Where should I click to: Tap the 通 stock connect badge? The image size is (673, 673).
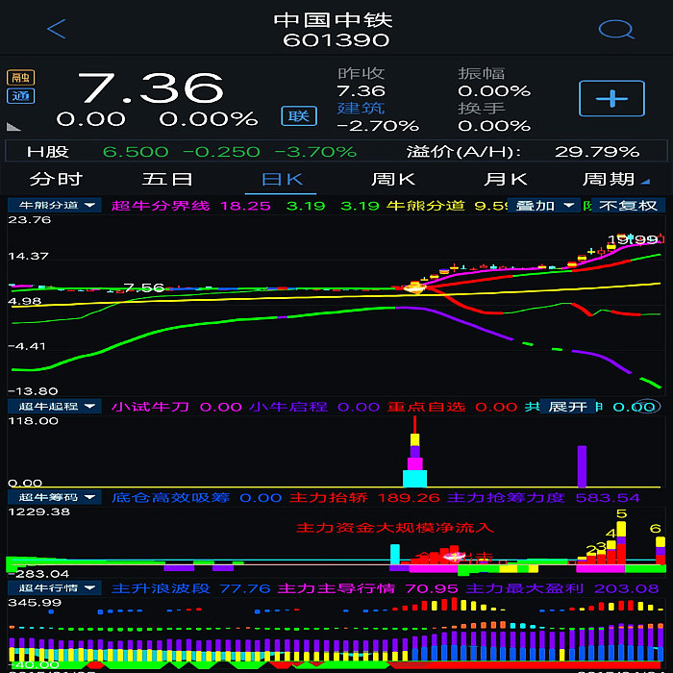click(x=19, y=96)
